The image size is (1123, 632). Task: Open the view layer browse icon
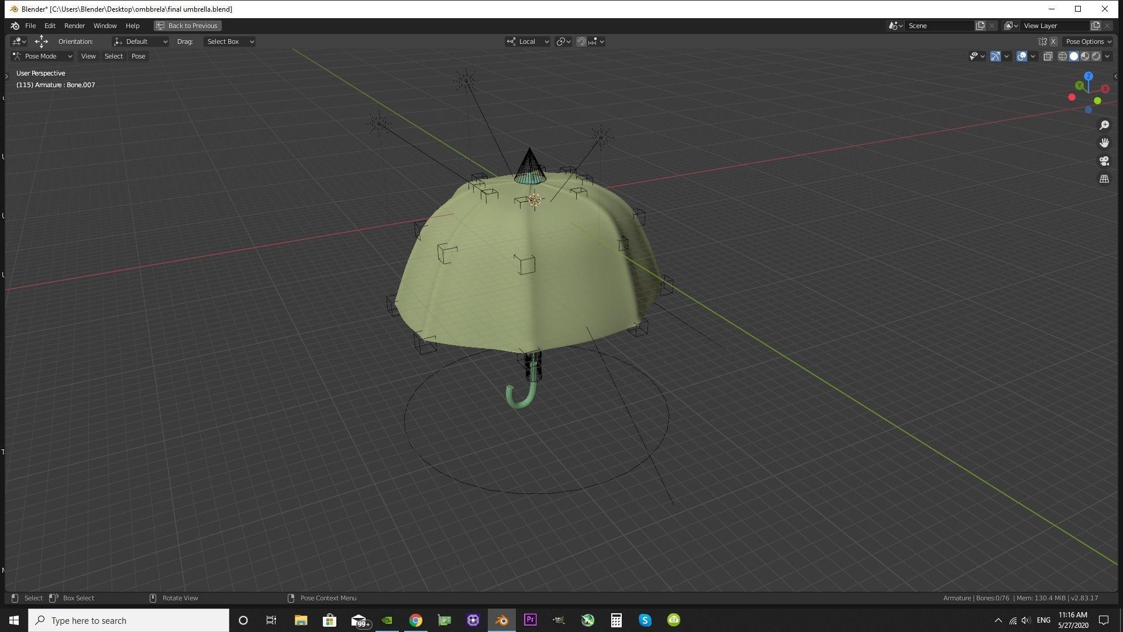tap(1011, 26)
